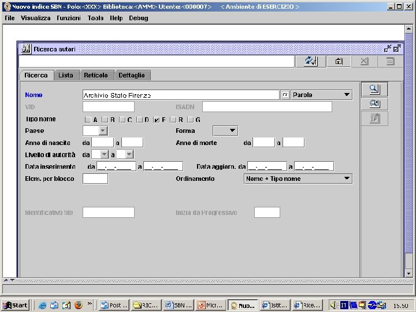416x312 pixels.
Task: Click the greyed edit pencil button on the right panel
Action: point(374,118)
